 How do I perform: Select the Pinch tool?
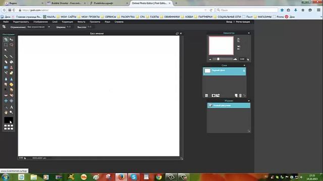click(x=11, y=101)
